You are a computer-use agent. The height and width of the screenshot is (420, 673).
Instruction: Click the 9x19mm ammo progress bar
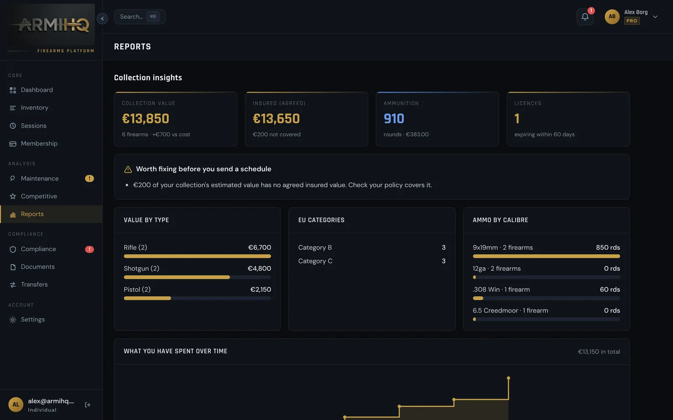pyautogui.click(x=546, y=256)
